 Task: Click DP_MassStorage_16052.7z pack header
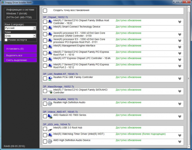[x=58, y=87]
